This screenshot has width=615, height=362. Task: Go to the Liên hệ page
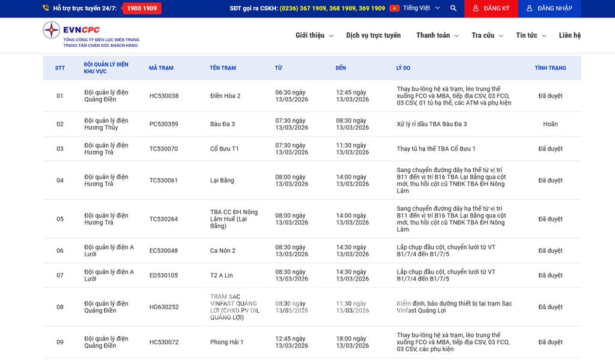pos(569,35)
